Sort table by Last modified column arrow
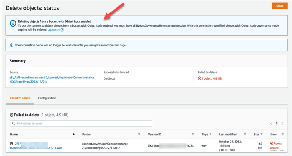Viewport: 292px width, 156px height. point(245,134)
